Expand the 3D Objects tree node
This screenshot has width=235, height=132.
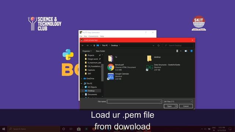coord(83,87)
